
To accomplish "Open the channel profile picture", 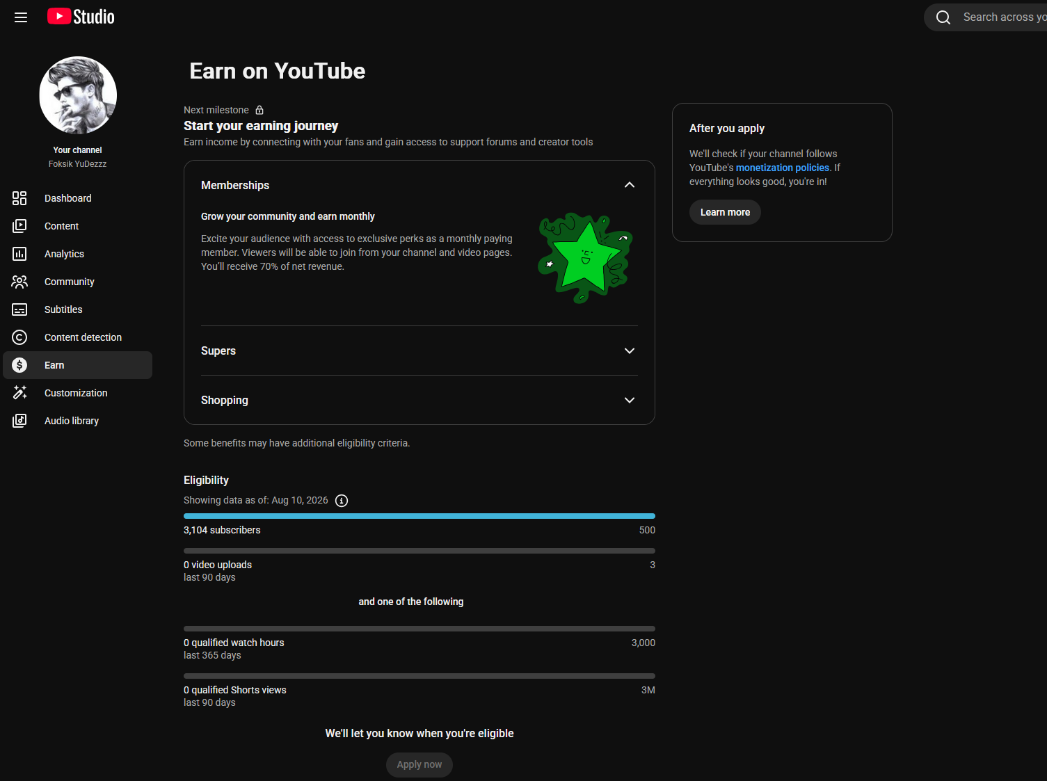I will tap(78, 95).
